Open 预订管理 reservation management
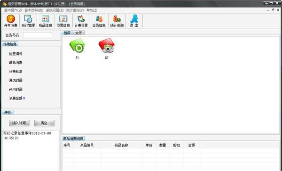 [28, 21]
